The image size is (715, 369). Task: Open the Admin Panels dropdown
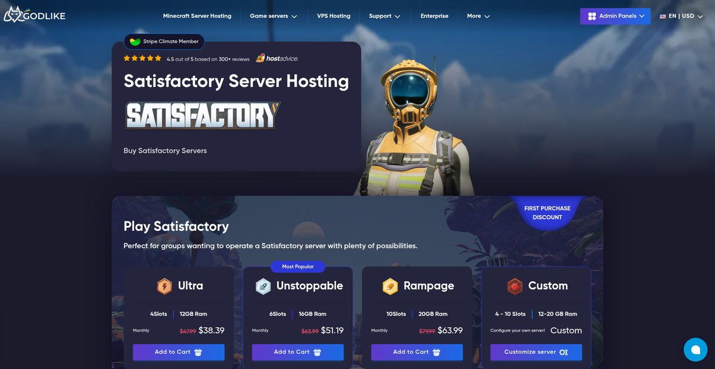pos(615,16)
